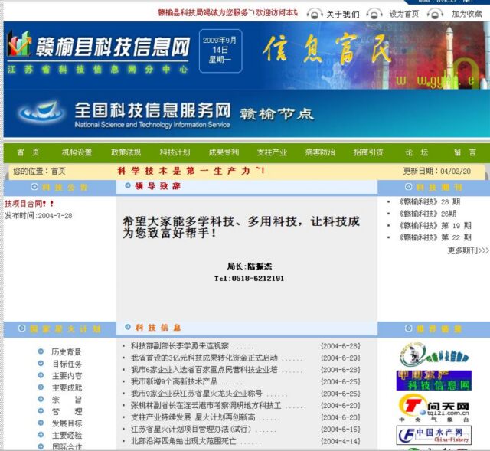Click 加为收藏 to bookmark the site
The height and width of the screenshot is (451, 490).
click(466, 14)
